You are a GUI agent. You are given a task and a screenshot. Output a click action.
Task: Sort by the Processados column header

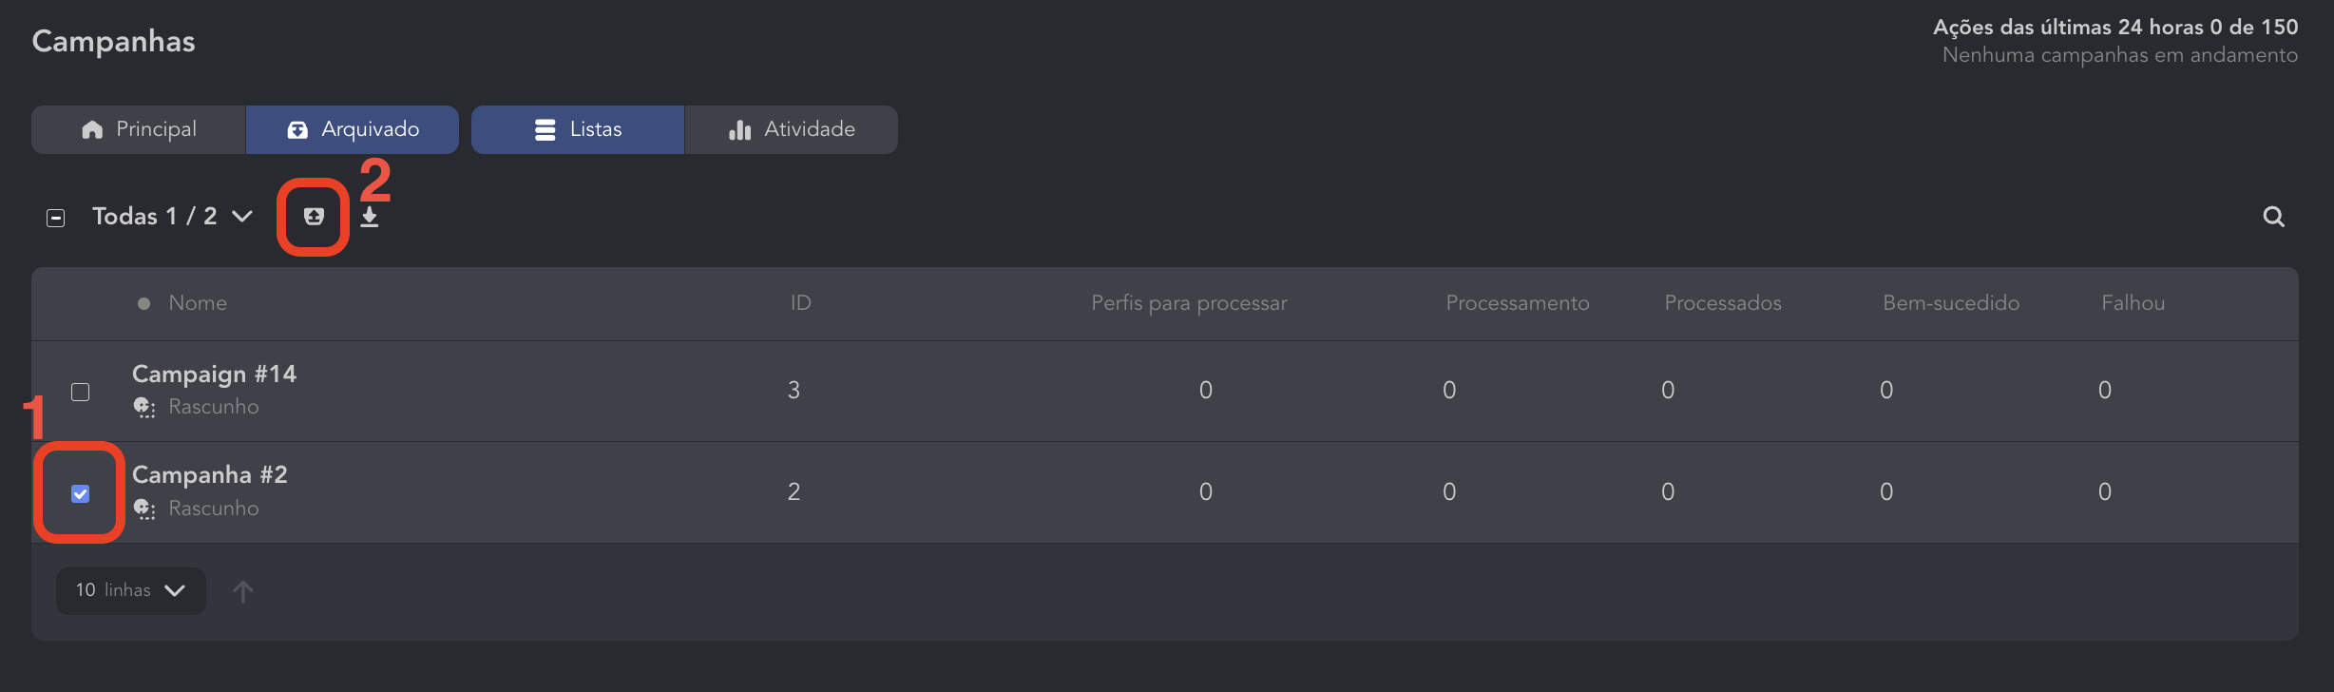click(x=1722, y=303)
